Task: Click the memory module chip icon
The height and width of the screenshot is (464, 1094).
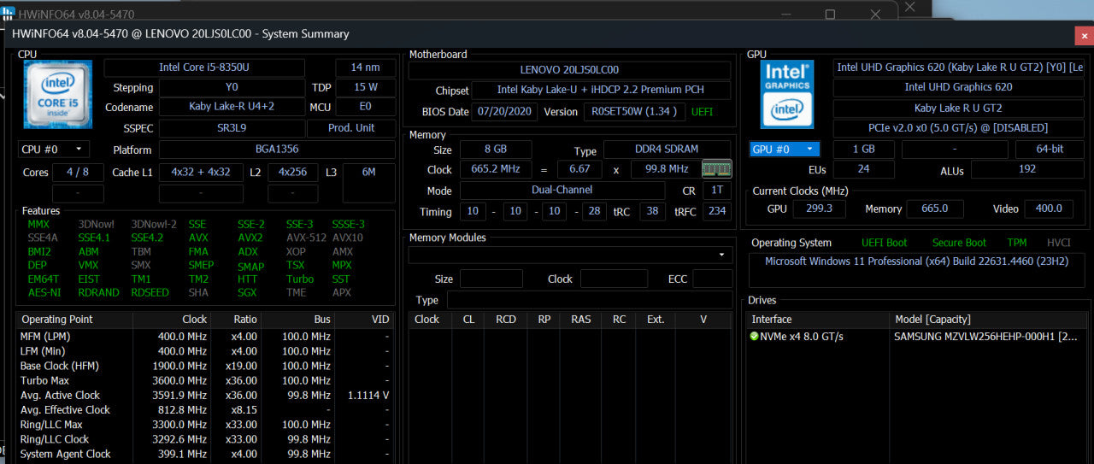Action: (716, 168)
